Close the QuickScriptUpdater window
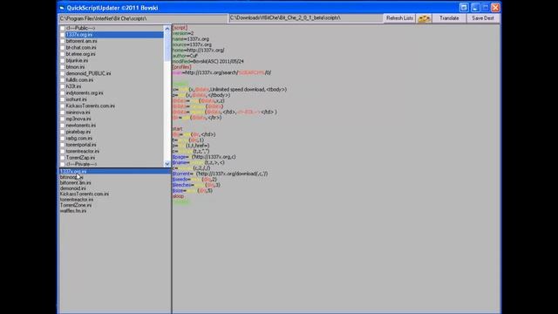Image resolution: width=558 pixels, height=314 pixels. [495, 8]
